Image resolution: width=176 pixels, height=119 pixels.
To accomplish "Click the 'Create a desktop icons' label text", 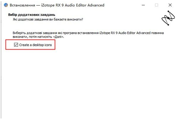I will (36, 45).
